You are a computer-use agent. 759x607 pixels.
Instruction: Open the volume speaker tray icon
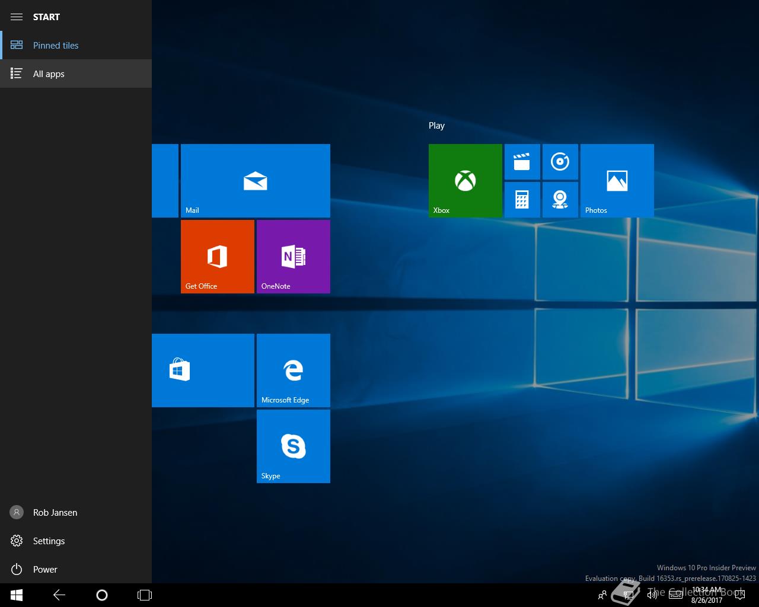(x=652, y=595)
